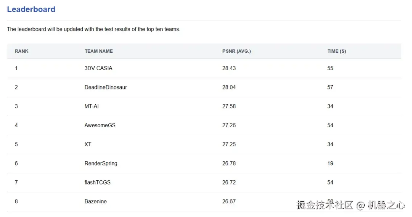Image resolution: width=412 pixels, height=217 pixels.
Task: Click the Leaderboard heading
Action: [31, 10]
